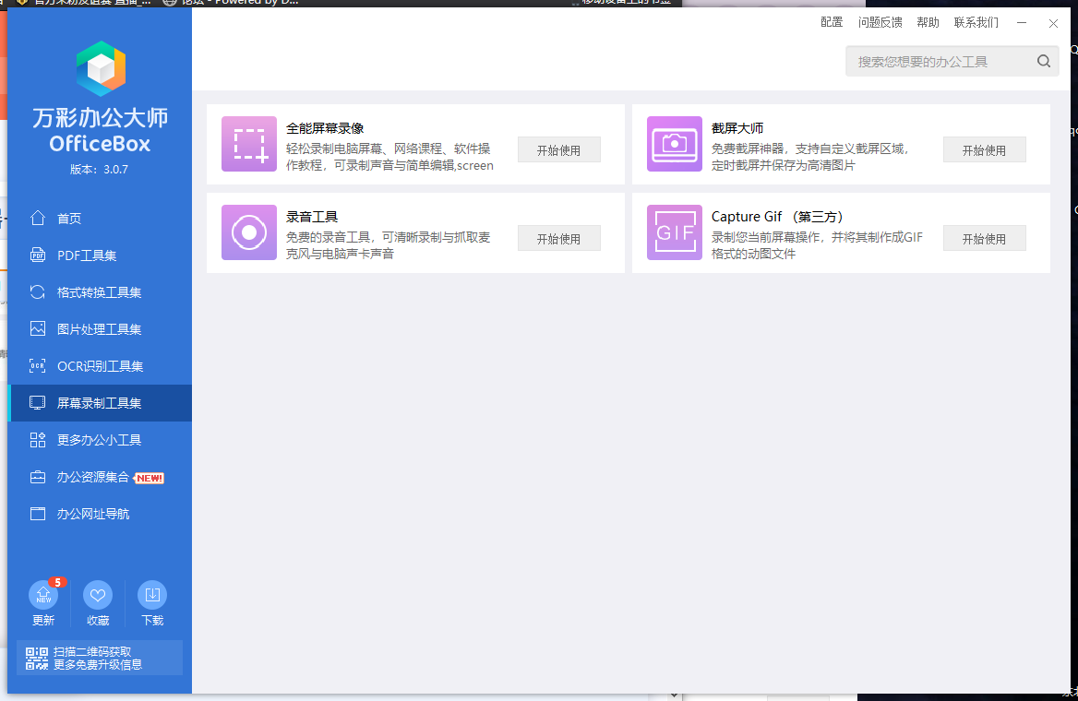Click the 版本: 3.0.7 version text

pyautogui.click(x=99, y=169)
